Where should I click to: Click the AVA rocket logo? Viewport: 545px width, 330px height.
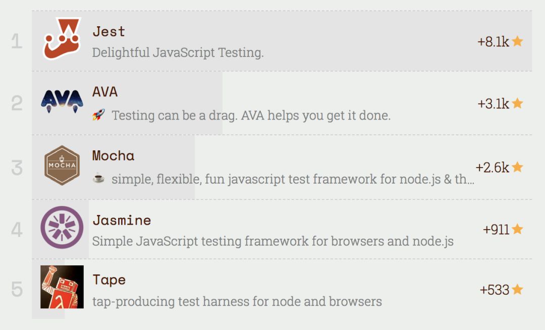(x=62, y=100)
